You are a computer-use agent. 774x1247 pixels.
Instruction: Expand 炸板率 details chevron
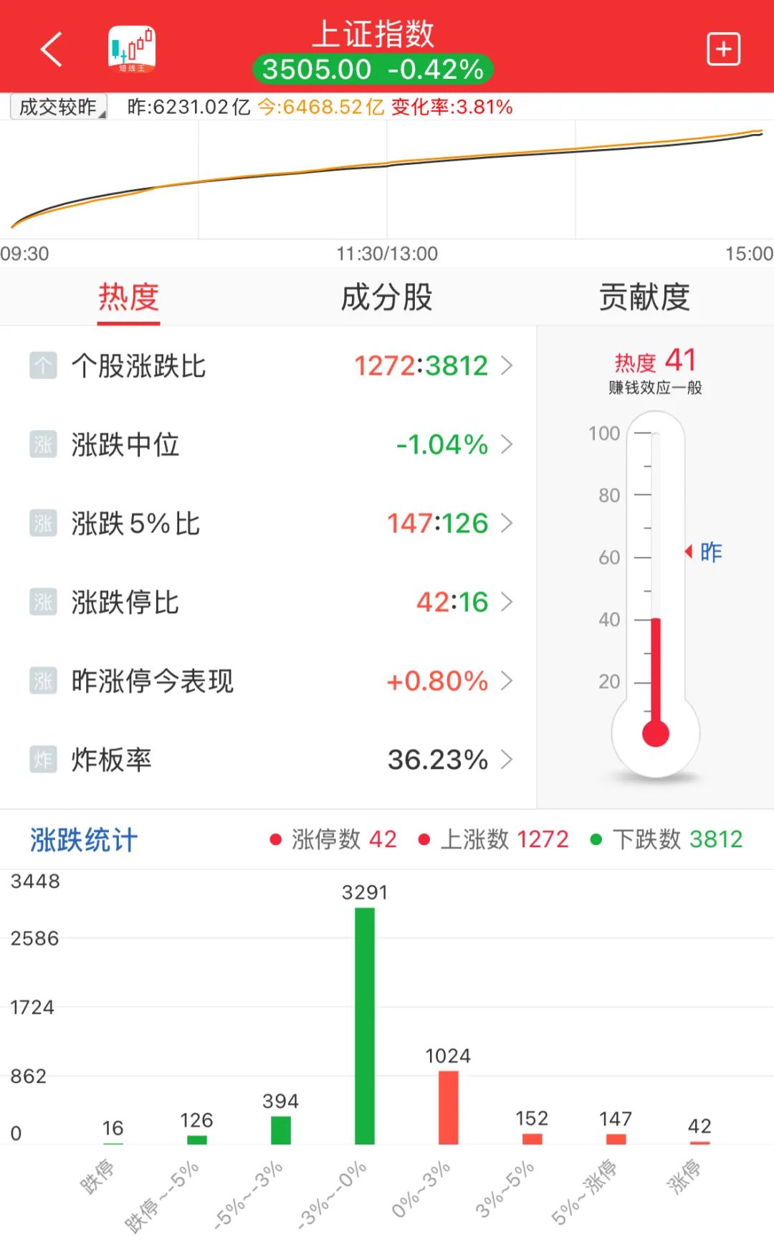(507, 760)
